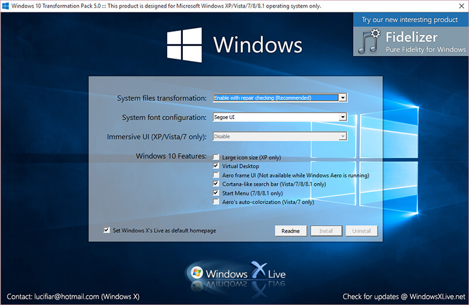Click the Segoe UI font combo box
Screen dimensions: 469x305
[x=280, y=117]
